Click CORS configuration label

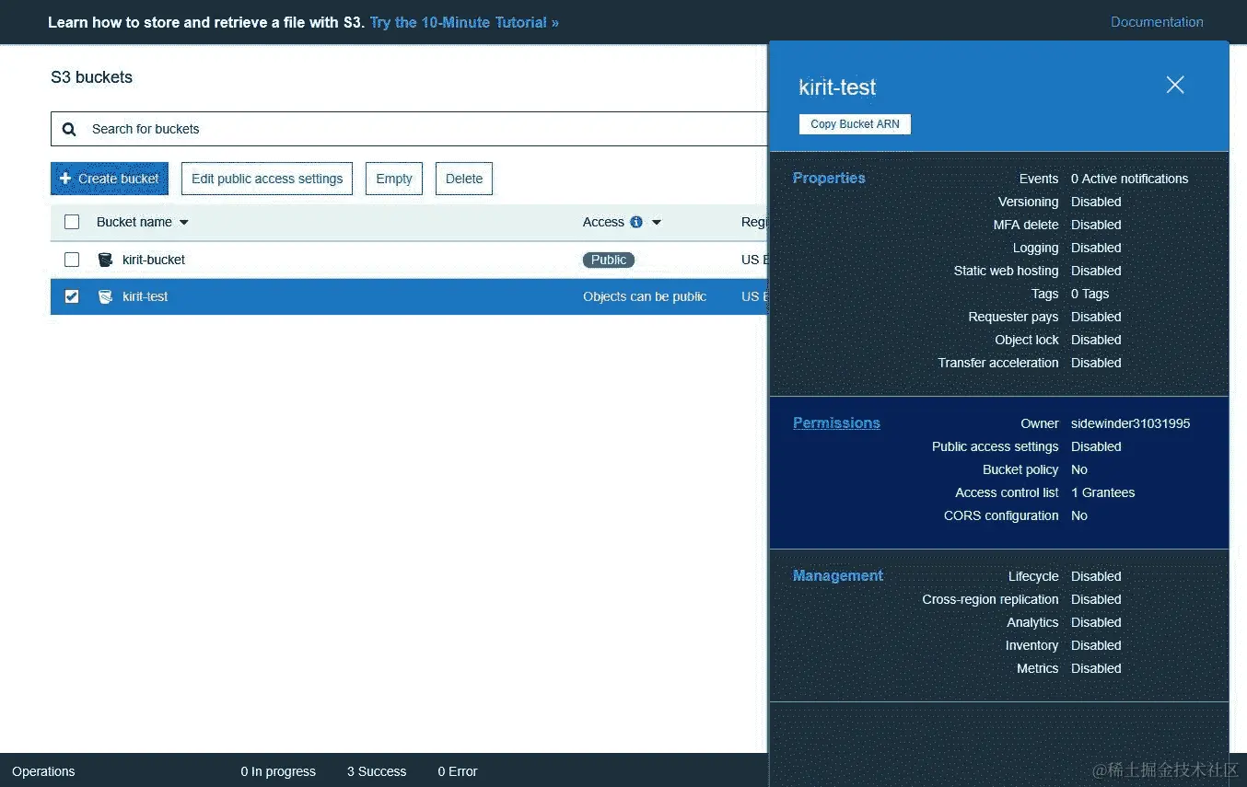click(x=1001, y=515)
